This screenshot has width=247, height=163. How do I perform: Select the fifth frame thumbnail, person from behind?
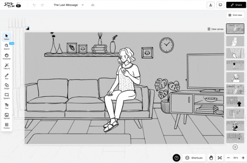click(235, 77)
